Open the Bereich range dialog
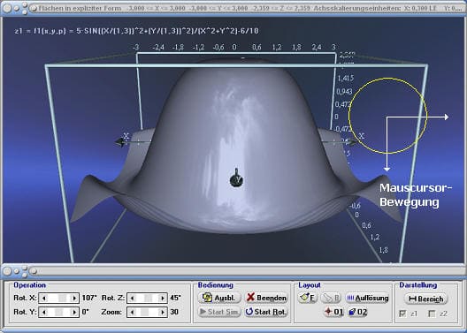This screenshot has height=333, width=467. pyautogui.click(x=426, y=299)
